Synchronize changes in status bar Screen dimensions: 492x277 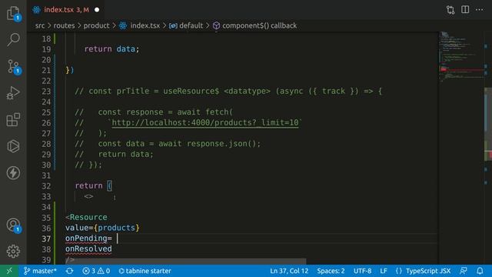point(69,271)
